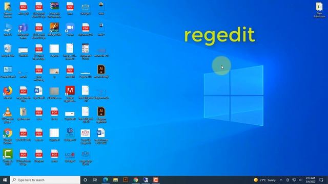Select the Recycle Bin desktop icon
Image resolution: width=328 pixels, height=184 pixels.
(x=8, y=51)
